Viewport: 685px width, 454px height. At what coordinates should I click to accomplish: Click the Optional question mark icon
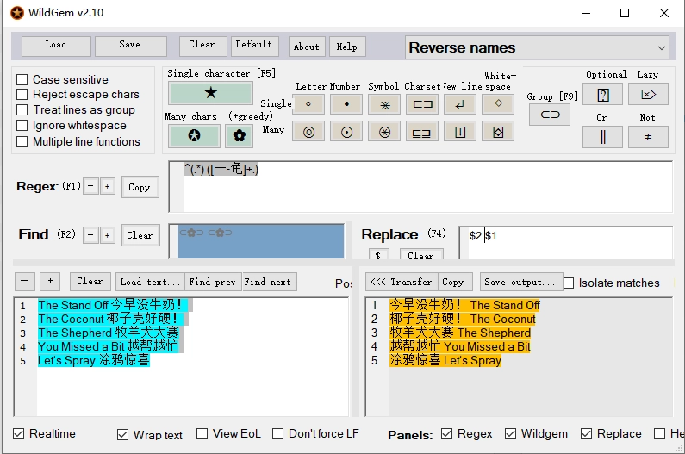602,94
